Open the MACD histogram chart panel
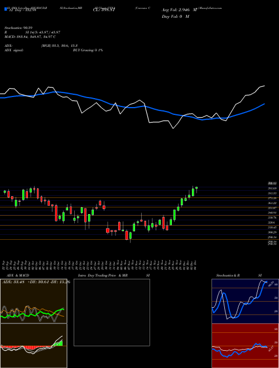 tap(33, 346)
